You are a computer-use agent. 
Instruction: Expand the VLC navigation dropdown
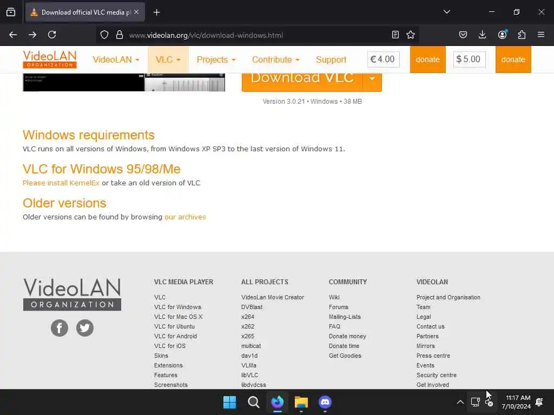168,59
